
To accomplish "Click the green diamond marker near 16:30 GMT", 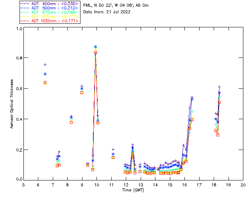I will [192, 111].
